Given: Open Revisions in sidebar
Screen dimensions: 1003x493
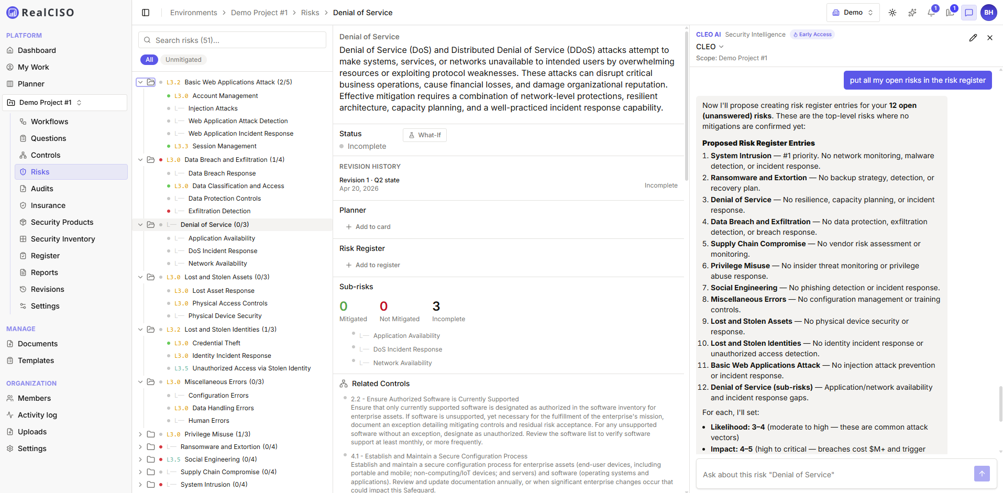Looking at the screenshot, I should pos(47,289).
